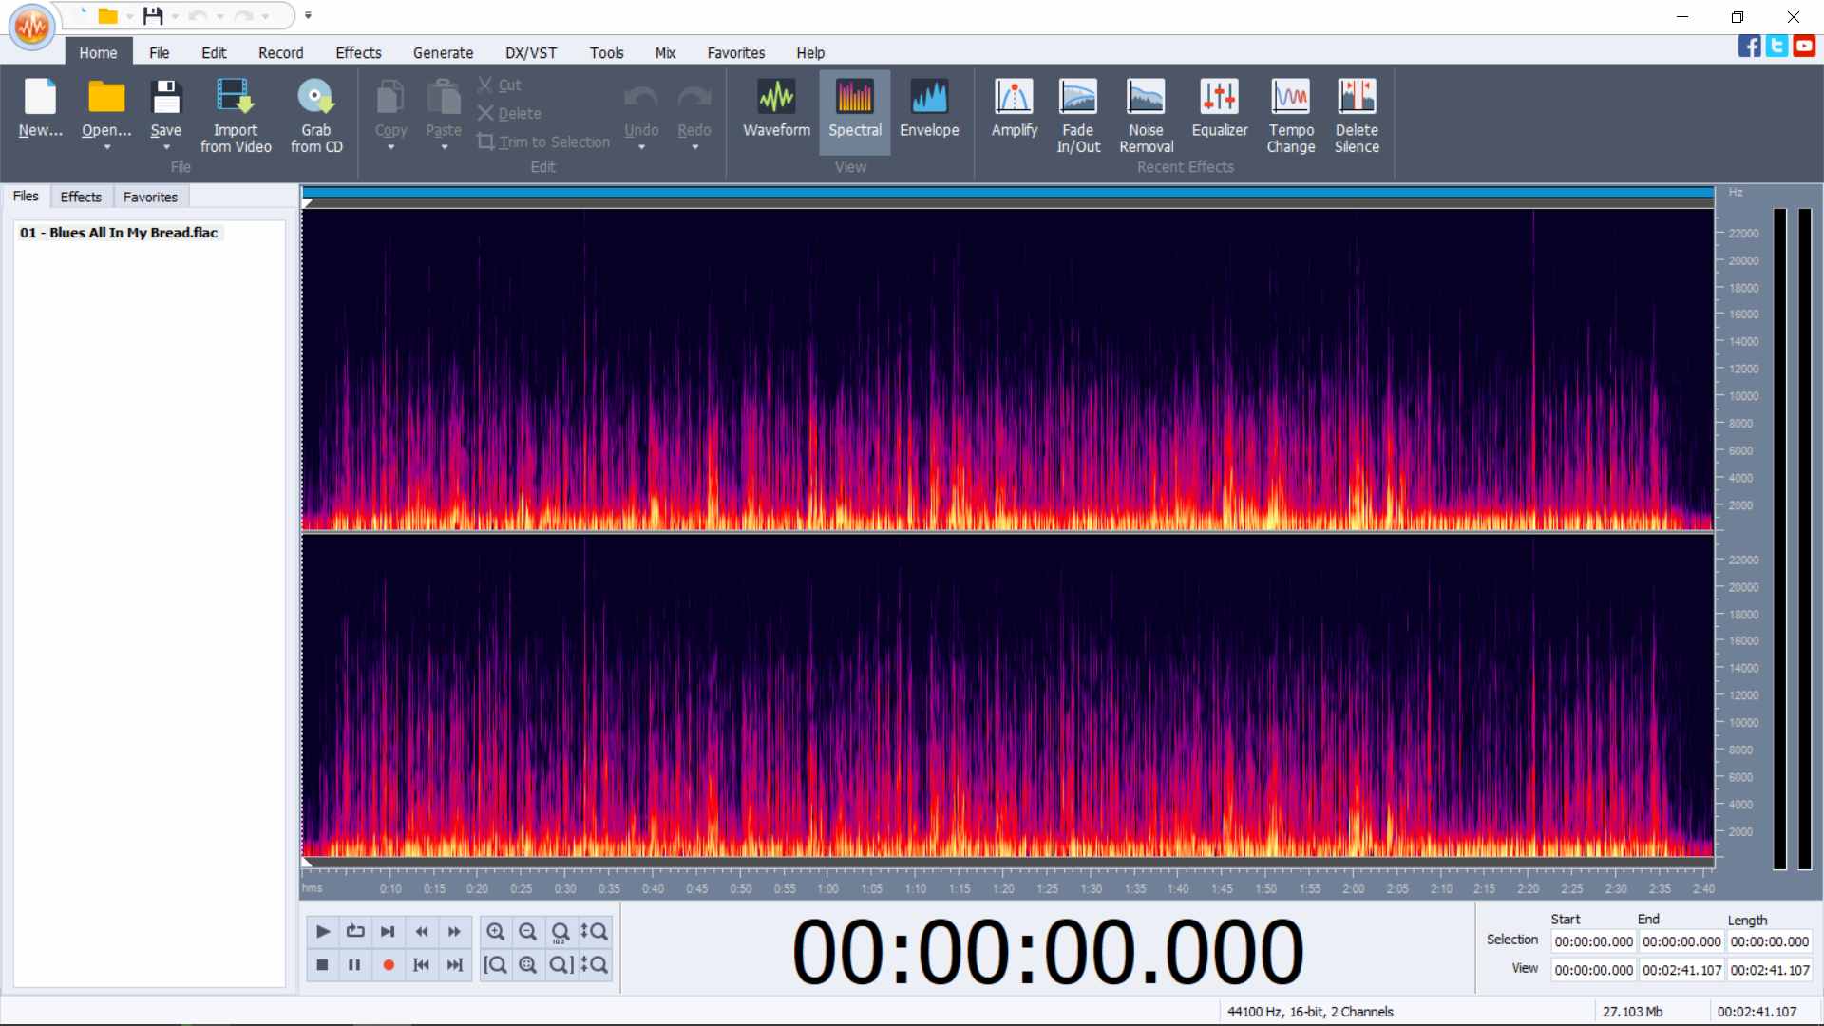The height and width of the screenshot is (1026, 1824).
Task: Click the zoom out magnifier icon
Action: 528,931
